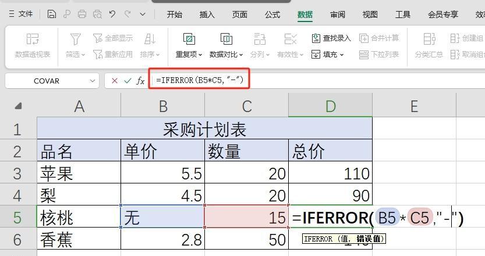Screen dimensions: 485x256
Task: Click the 重新应用 reapply filter button
Action: (113, 55)
